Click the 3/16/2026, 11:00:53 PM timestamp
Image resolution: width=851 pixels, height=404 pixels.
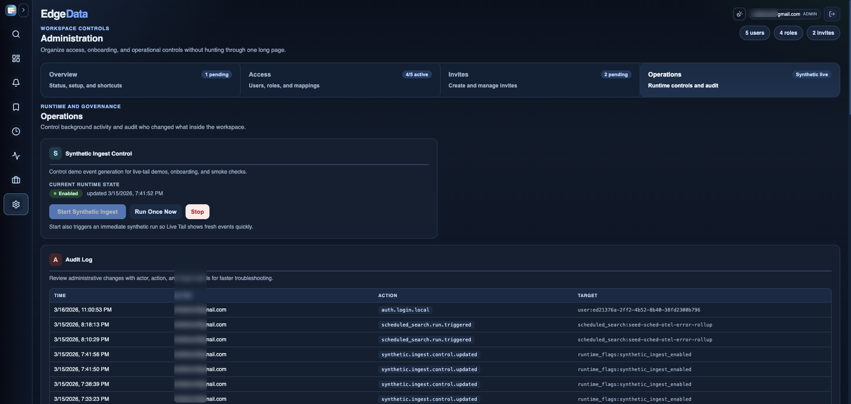point(83,310)
